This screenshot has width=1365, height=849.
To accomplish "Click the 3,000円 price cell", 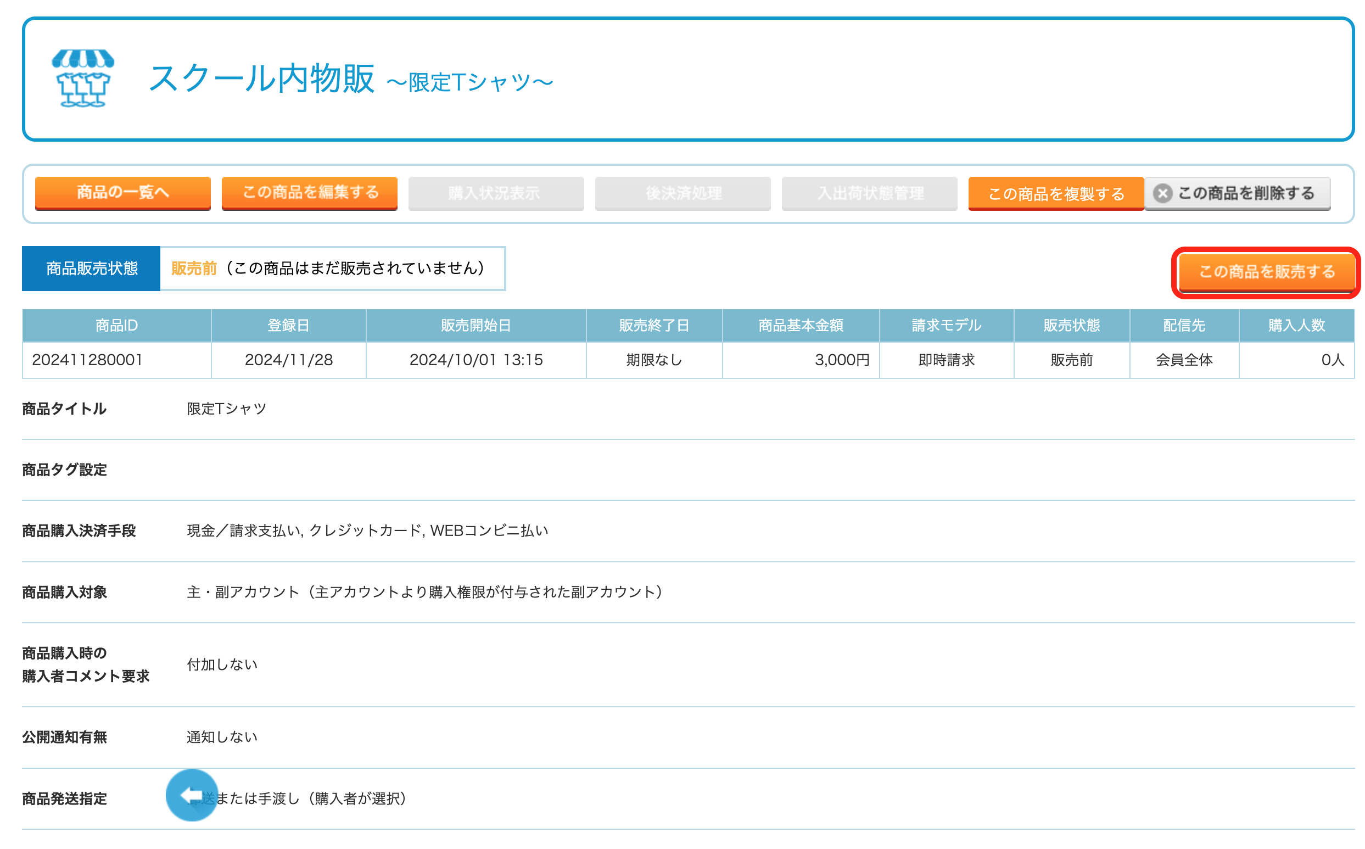I will [x=801, y=360].
